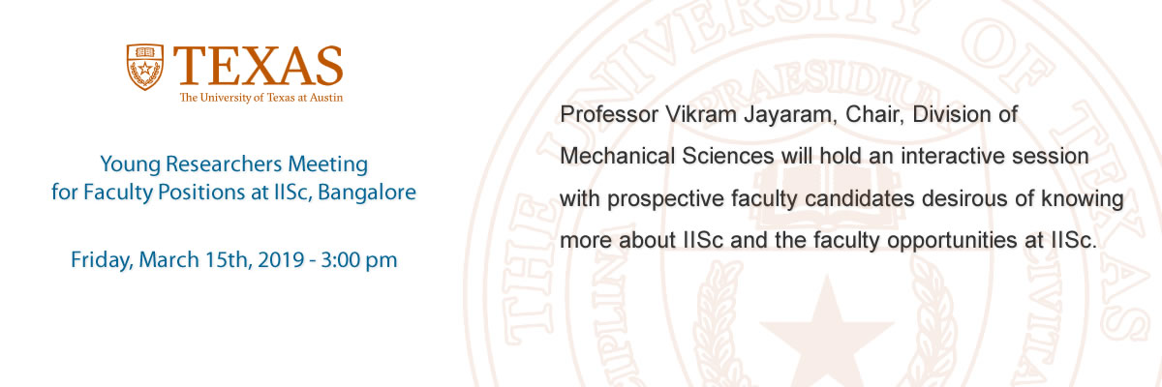Click "for Faculty Positions at IISc, Bangalore" line
The width and height of the screenshot is (1162, 387).
point(233,192)
